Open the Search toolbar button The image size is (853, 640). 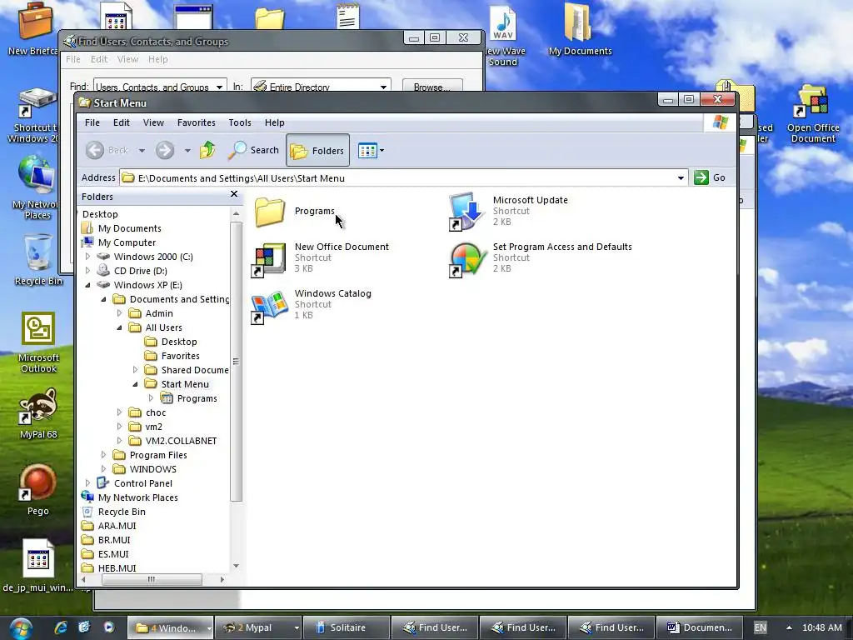[253, 150]
